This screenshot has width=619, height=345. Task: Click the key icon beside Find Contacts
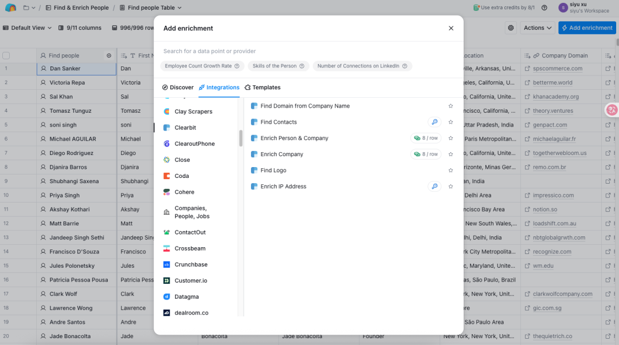click(x=434, y=122)
